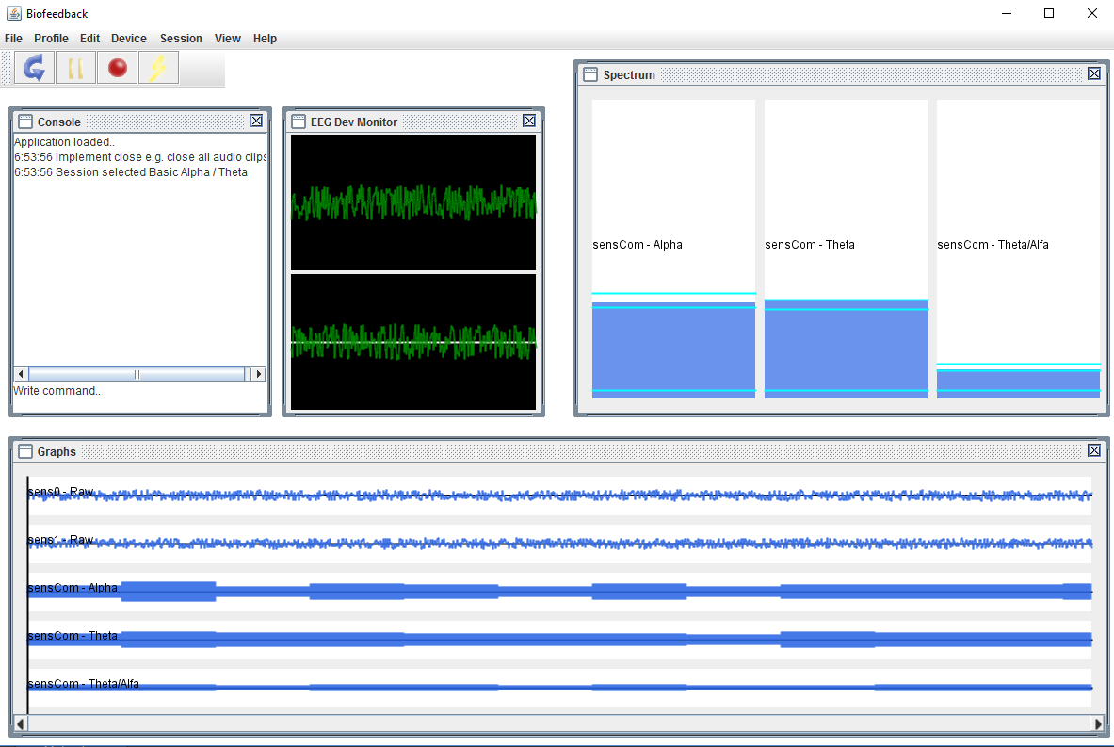Close the Graphs panel

tap(1093, 450)
